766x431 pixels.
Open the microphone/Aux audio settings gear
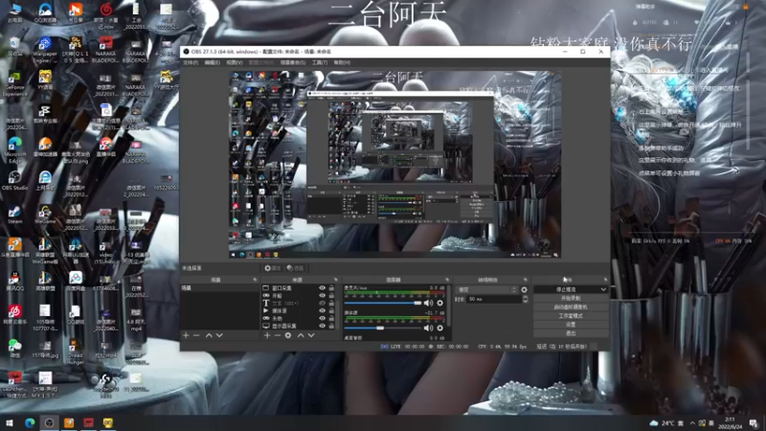coord(440,303)
